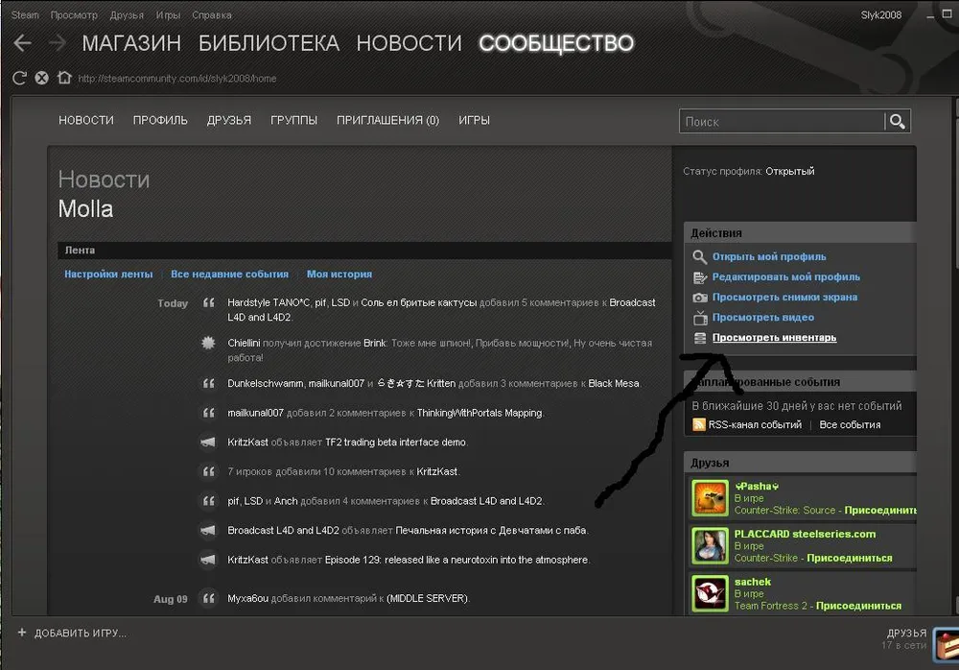The image size is (959, 670).
Task: Switch to МАГАЗИН tab
Action: pyautogui.click(x=131, y=43)
